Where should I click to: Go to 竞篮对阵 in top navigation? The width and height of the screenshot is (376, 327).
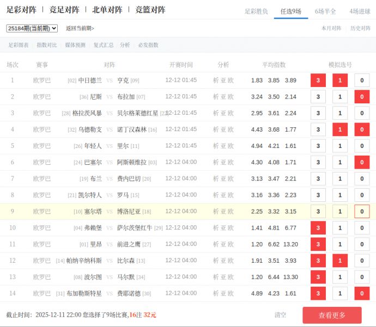(x=150, y=10)
